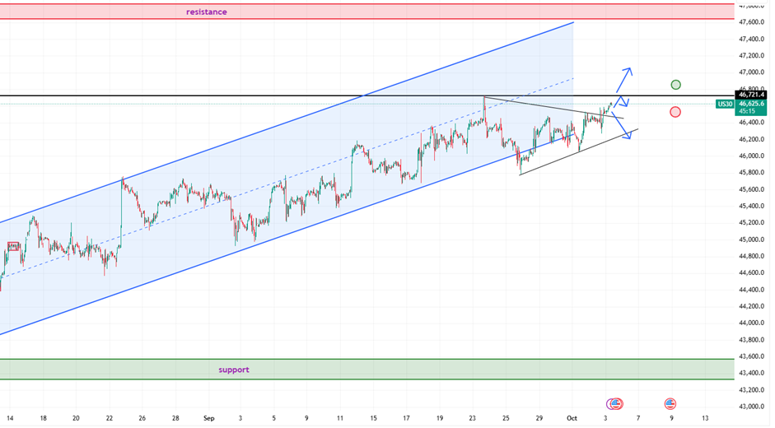
Task: Click the Sep label on the time axis
Action: point(209,418)
